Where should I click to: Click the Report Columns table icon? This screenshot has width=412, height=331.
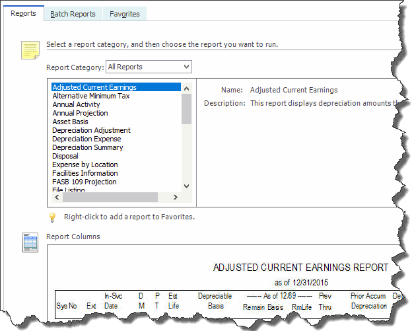coord(30,242)
